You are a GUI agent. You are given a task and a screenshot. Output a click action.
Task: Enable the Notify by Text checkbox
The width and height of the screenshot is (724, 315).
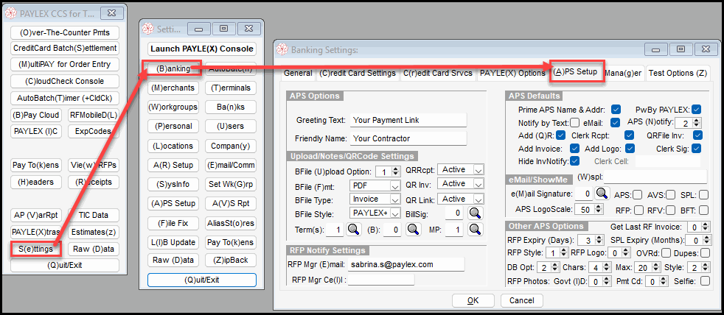pyautogui.click(x=574, y=123)
